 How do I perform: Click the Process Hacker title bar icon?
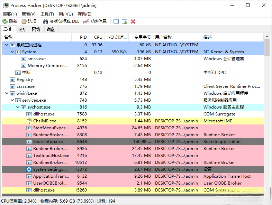click(x=6, y=6)
